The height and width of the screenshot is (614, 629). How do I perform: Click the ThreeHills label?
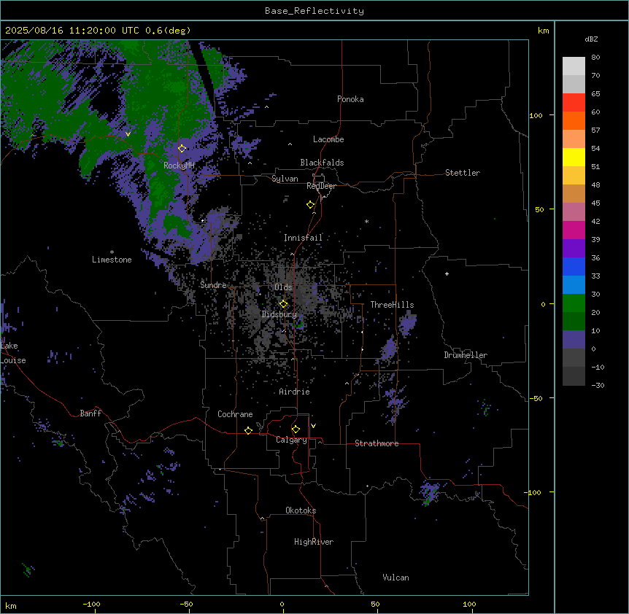click(392, 305)
